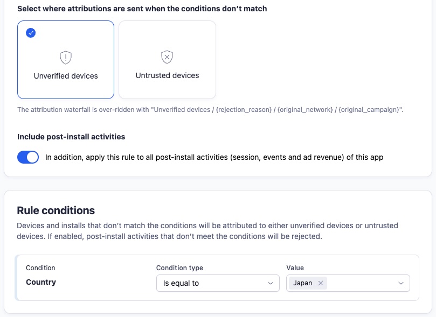Viewport: 436px width, 317px height.
Task: Click the 'Unverified devices' text label
Action: pyautogui.click(x=66, y=76)
